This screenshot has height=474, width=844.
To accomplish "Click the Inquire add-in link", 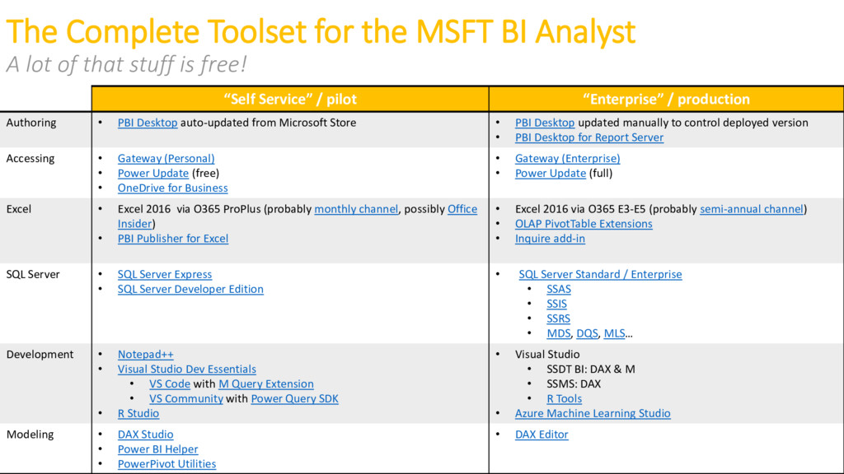I will [550, 239].
